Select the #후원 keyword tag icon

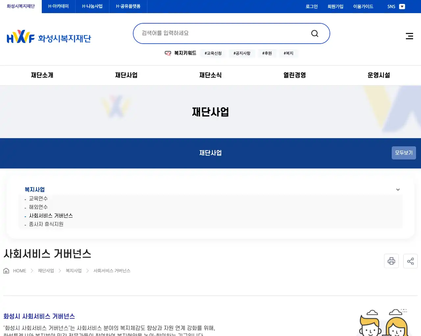coord(267,53)
